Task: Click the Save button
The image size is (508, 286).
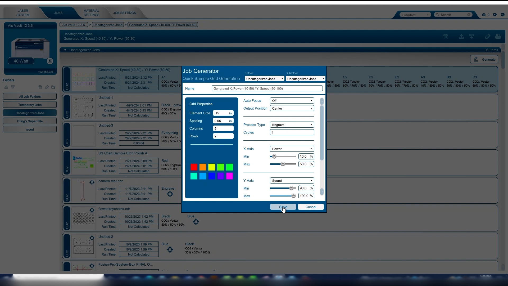Action: [x=283, y=207]
